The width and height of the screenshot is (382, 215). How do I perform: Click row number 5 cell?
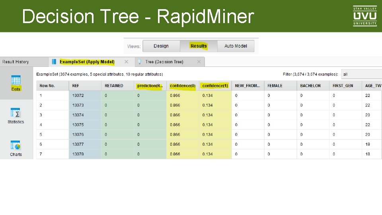(x=53, y=135)
